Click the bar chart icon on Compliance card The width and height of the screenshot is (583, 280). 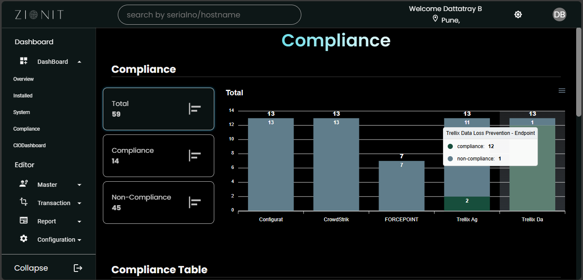[195, 155]
